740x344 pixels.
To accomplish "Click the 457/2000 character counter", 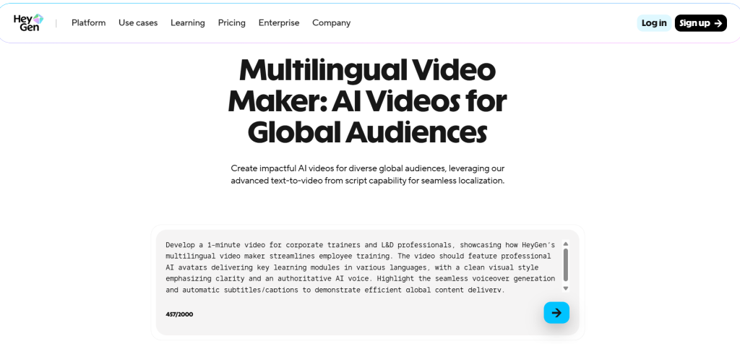I will coord(179,314).
